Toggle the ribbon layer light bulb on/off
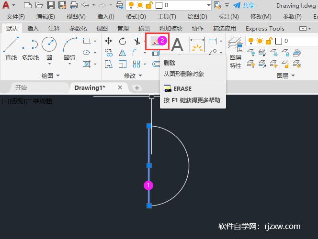318x239 pixels. pyautogui.click(x=251, y=41)
